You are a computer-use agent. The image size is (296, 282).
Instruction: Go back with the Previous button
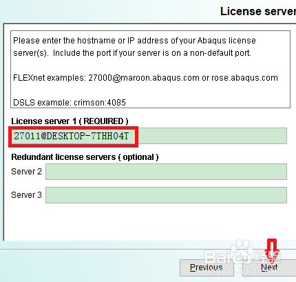coord(207,268)
